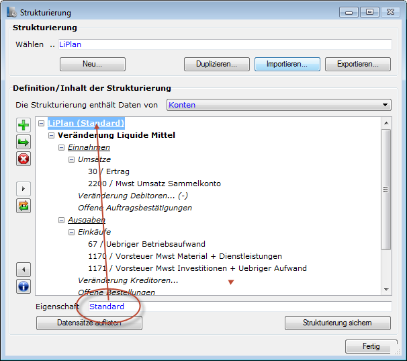Click the green arrow insert icon

24,142
